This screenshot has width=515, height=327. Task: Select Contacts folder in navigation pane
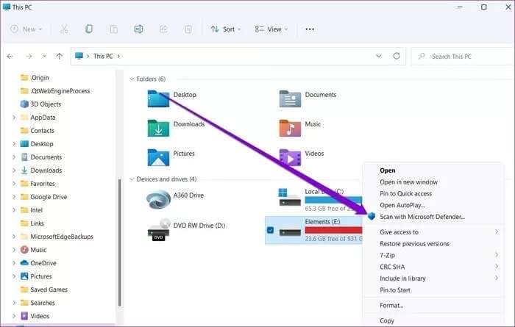click(x=37, y=131)
